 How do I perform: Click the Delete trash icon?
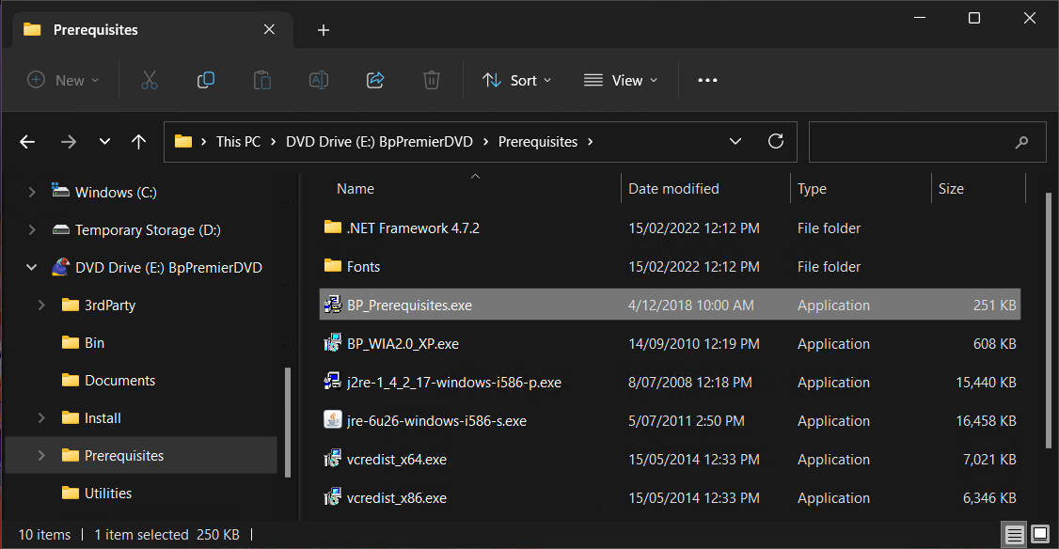pos(432,80)
